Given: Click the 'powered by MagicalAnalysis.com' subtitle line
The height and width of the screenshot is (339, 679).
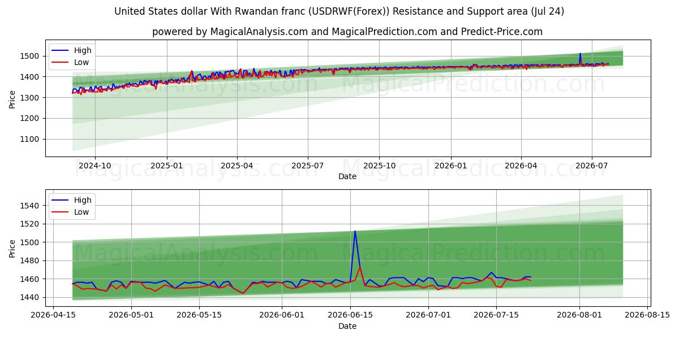Looking at the screenshot, I should click(347, 32).
